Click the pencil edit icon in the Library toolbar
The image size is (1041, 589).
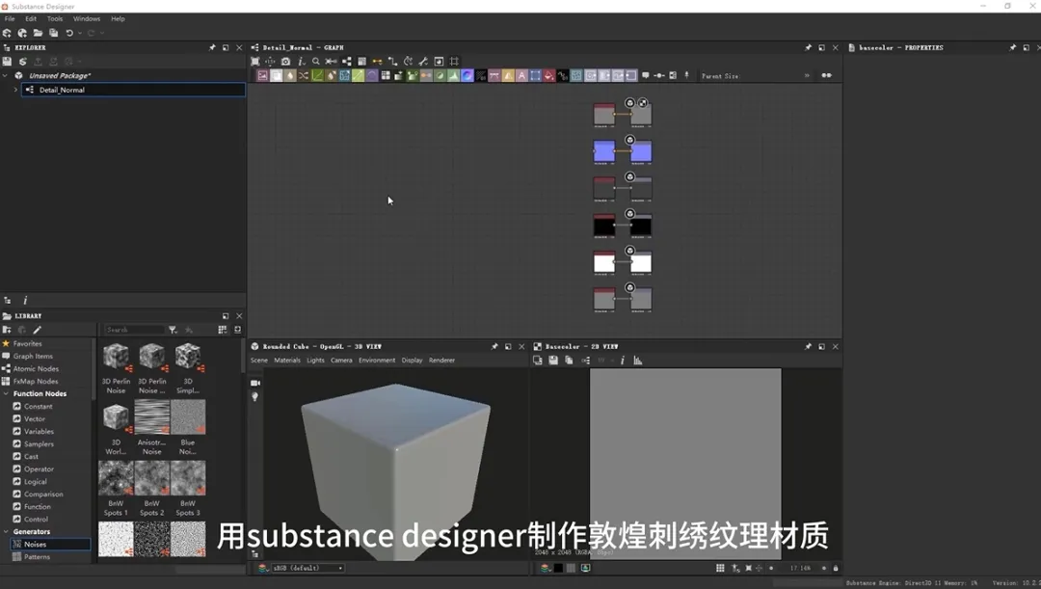pyautogui.click(x=38, y=330)
